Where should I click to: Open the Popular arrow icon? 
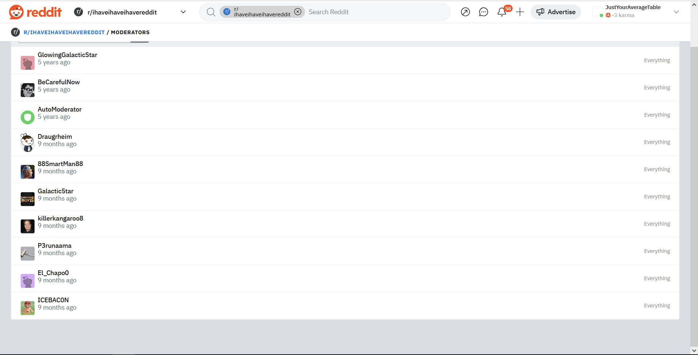click(465, 12)
